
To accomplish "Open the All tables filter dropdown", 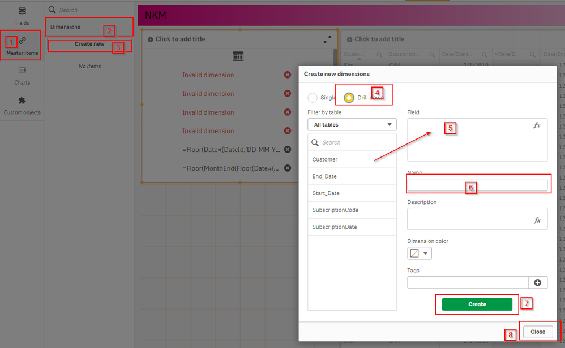I will pos(352,124).
